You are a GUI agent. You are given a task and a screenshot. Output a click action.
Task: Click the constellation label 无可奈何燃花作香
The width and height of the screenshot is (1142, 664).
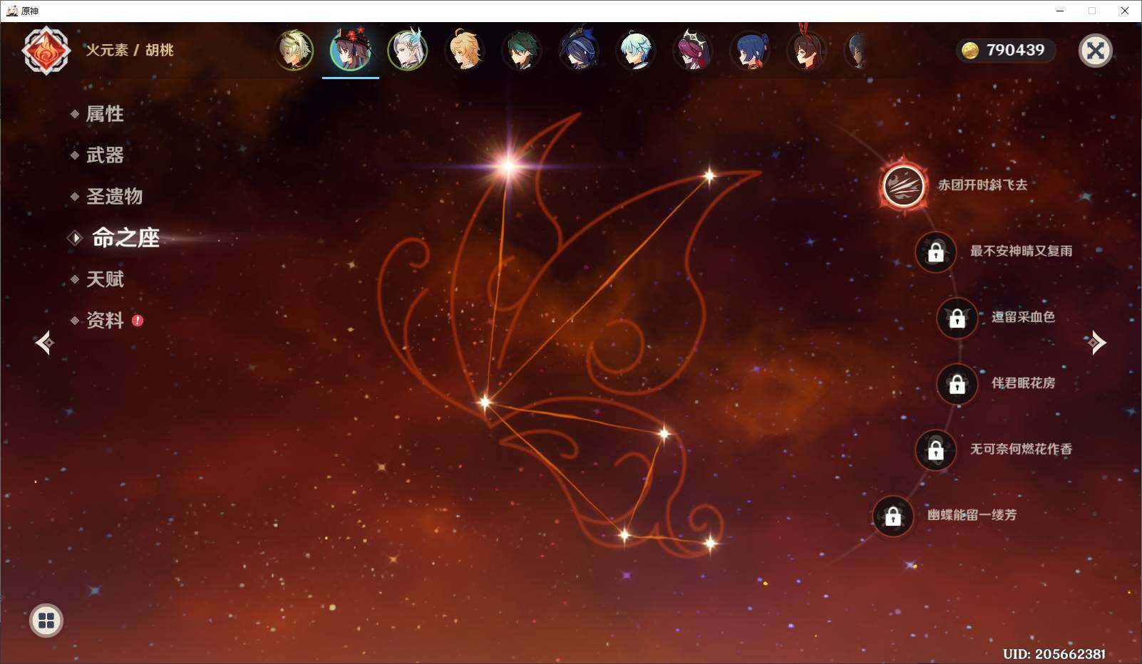coord(1021,449)
